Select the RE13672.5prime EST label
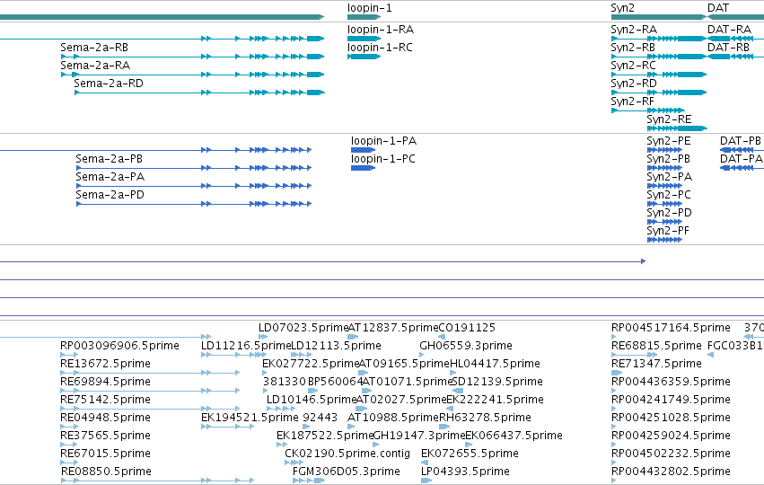 click(105, 364)
